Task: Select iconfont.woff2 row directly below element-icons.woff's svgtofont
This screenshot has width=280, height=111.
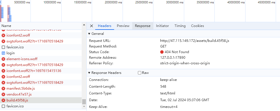Action: click(x=41, y=71)
